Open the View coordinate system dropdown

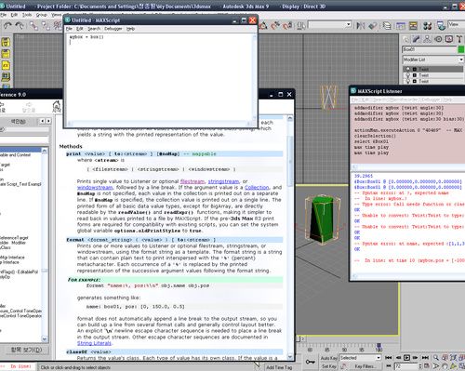(x=457, y=24)
